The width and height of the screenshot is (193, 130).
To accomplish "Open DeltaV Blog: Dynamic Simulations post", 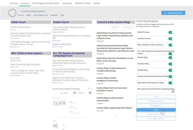I will (115, 59).
